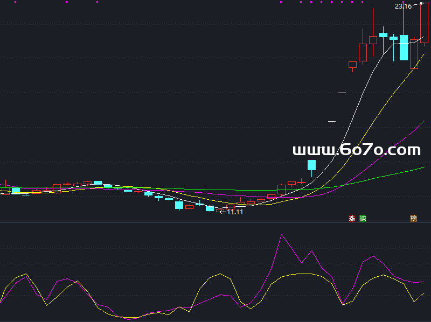Viewport: 431px width, 322px height.
Task: Select the cyan candle below the watermark
Action: click(311, 165)
